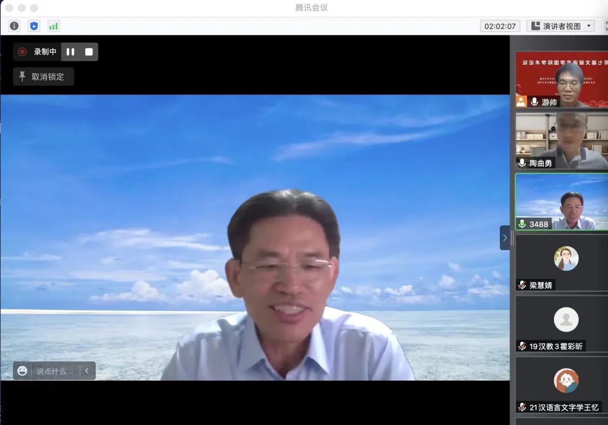Pause the ongoing recording

click(70, 52)
